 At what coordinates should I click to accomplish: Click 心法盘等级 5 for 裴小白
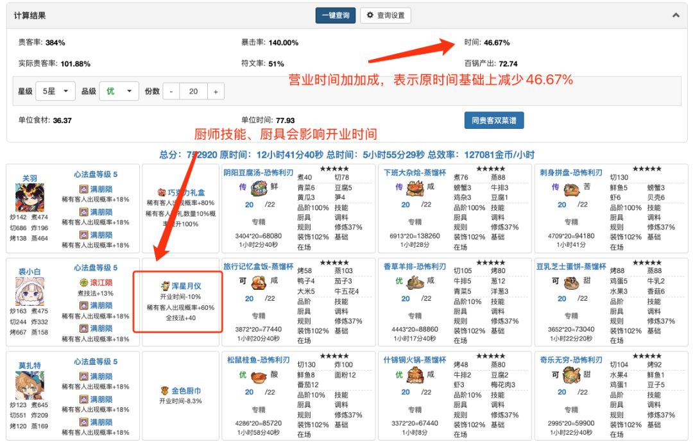tap(96, 268)
